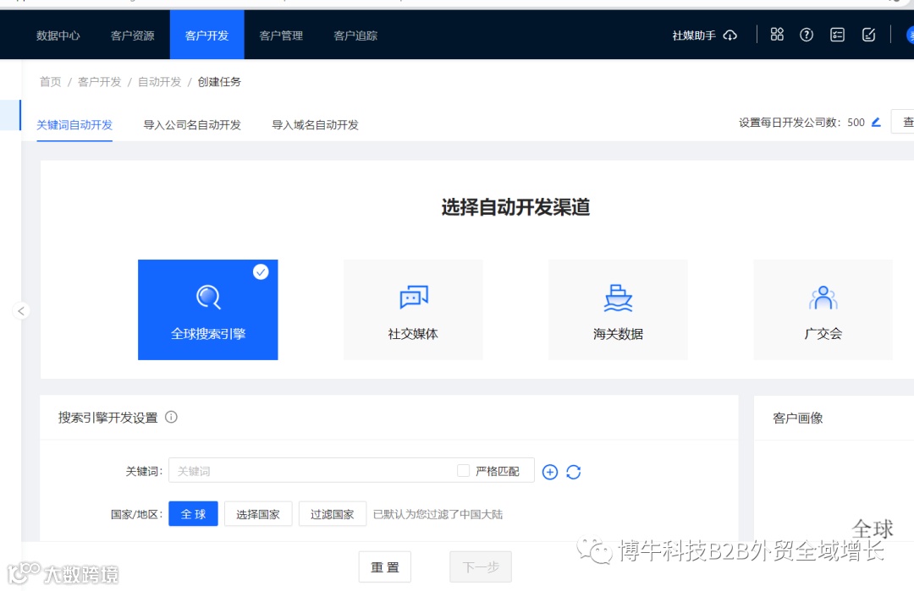Image resolution: width=914 pixels, height=591 pixels.
Task: Open the 客户追踪 menu
Action: click(x=355, y=36)
